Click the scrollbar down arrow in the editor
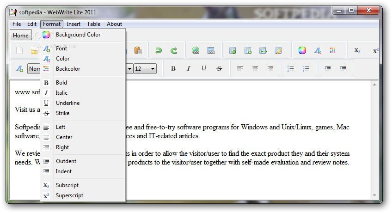The height and width of the screenshot is (213, 392). 374,195
